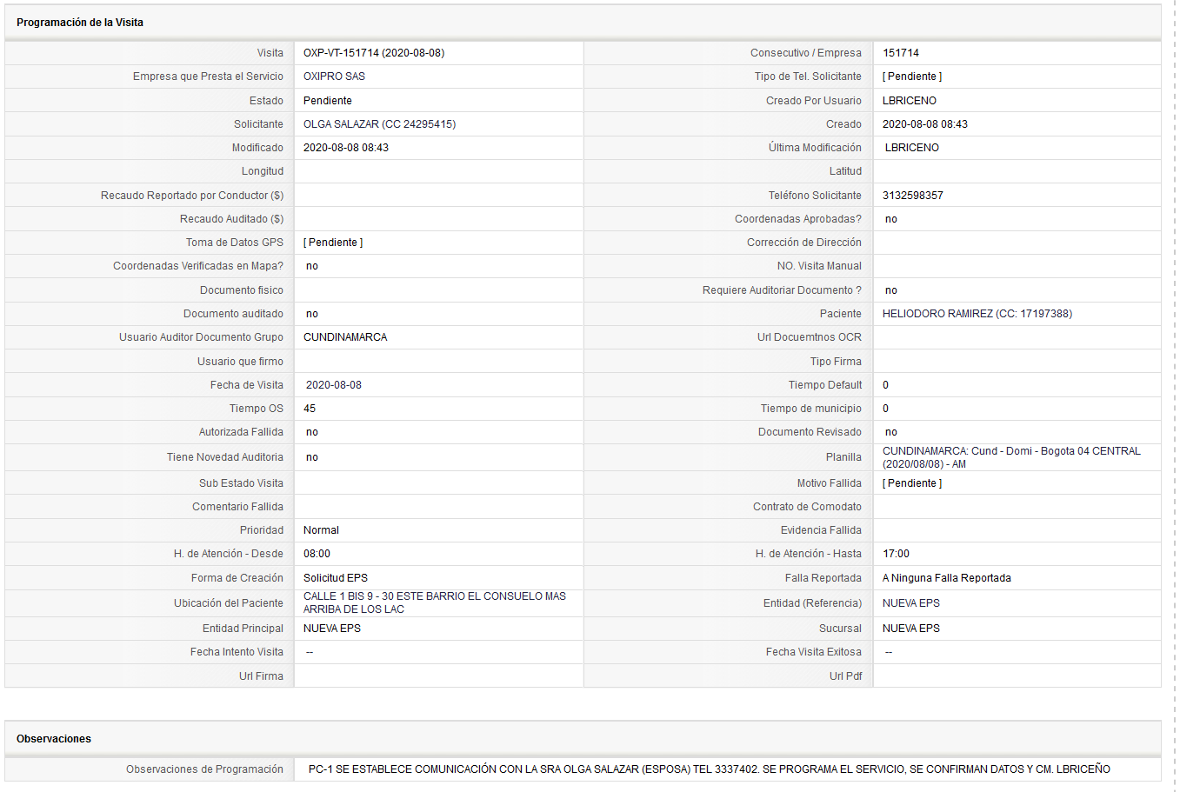
Task: Click Requiere Auditoriar Documento value no
Action: tap(891, 290)
